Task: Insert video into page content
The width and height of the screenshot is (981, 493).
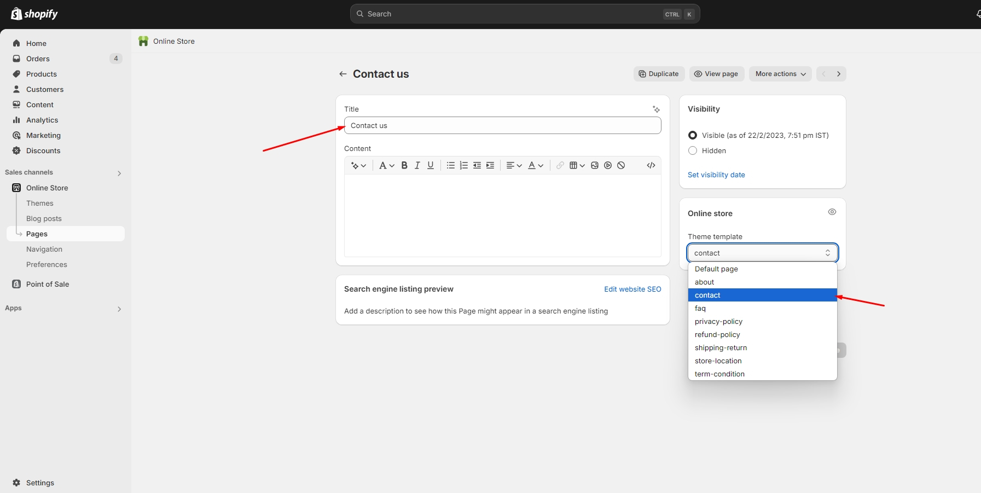Action: tap(608, 165)
